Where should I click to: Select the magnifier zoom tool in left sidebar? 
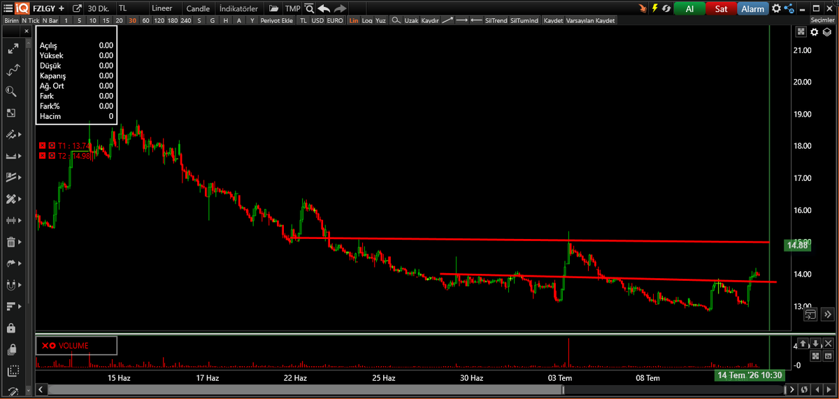tap(12, 92)
